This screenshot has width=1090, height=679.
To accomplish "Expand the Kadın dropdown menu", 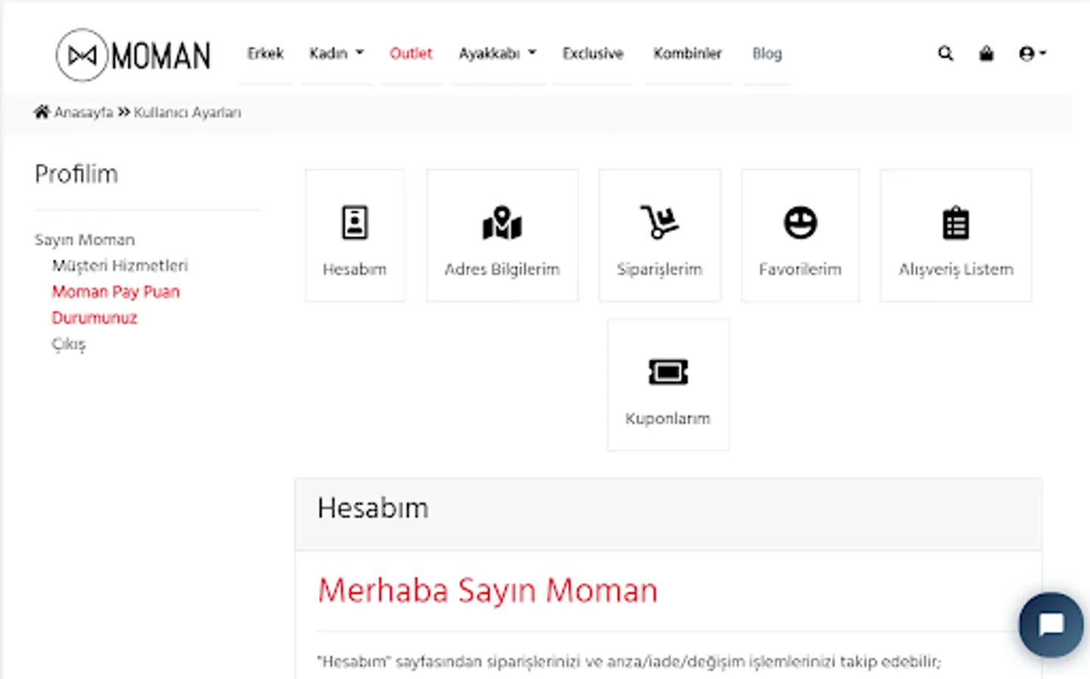I will pos(336,54).
